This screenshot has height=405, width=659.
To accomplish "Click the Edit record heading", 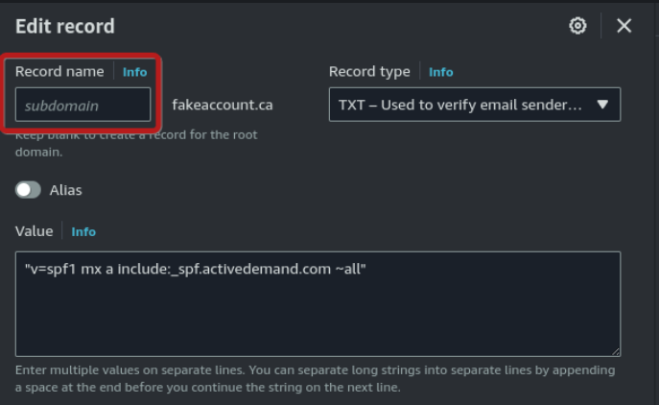I will [x=65, y=26].
